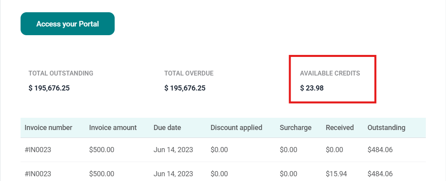Sort by the Outstanding column header
The image size is (446, 181).
386,128
